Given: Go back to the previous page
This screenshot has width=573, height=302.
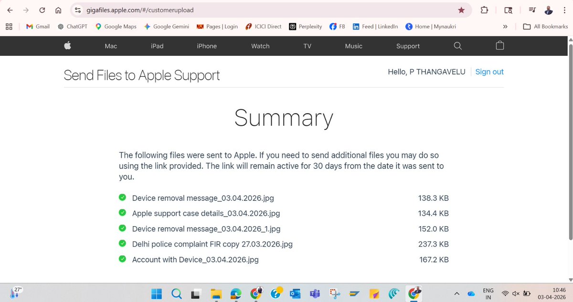Looking at the screenshot, I should (10, 10).
